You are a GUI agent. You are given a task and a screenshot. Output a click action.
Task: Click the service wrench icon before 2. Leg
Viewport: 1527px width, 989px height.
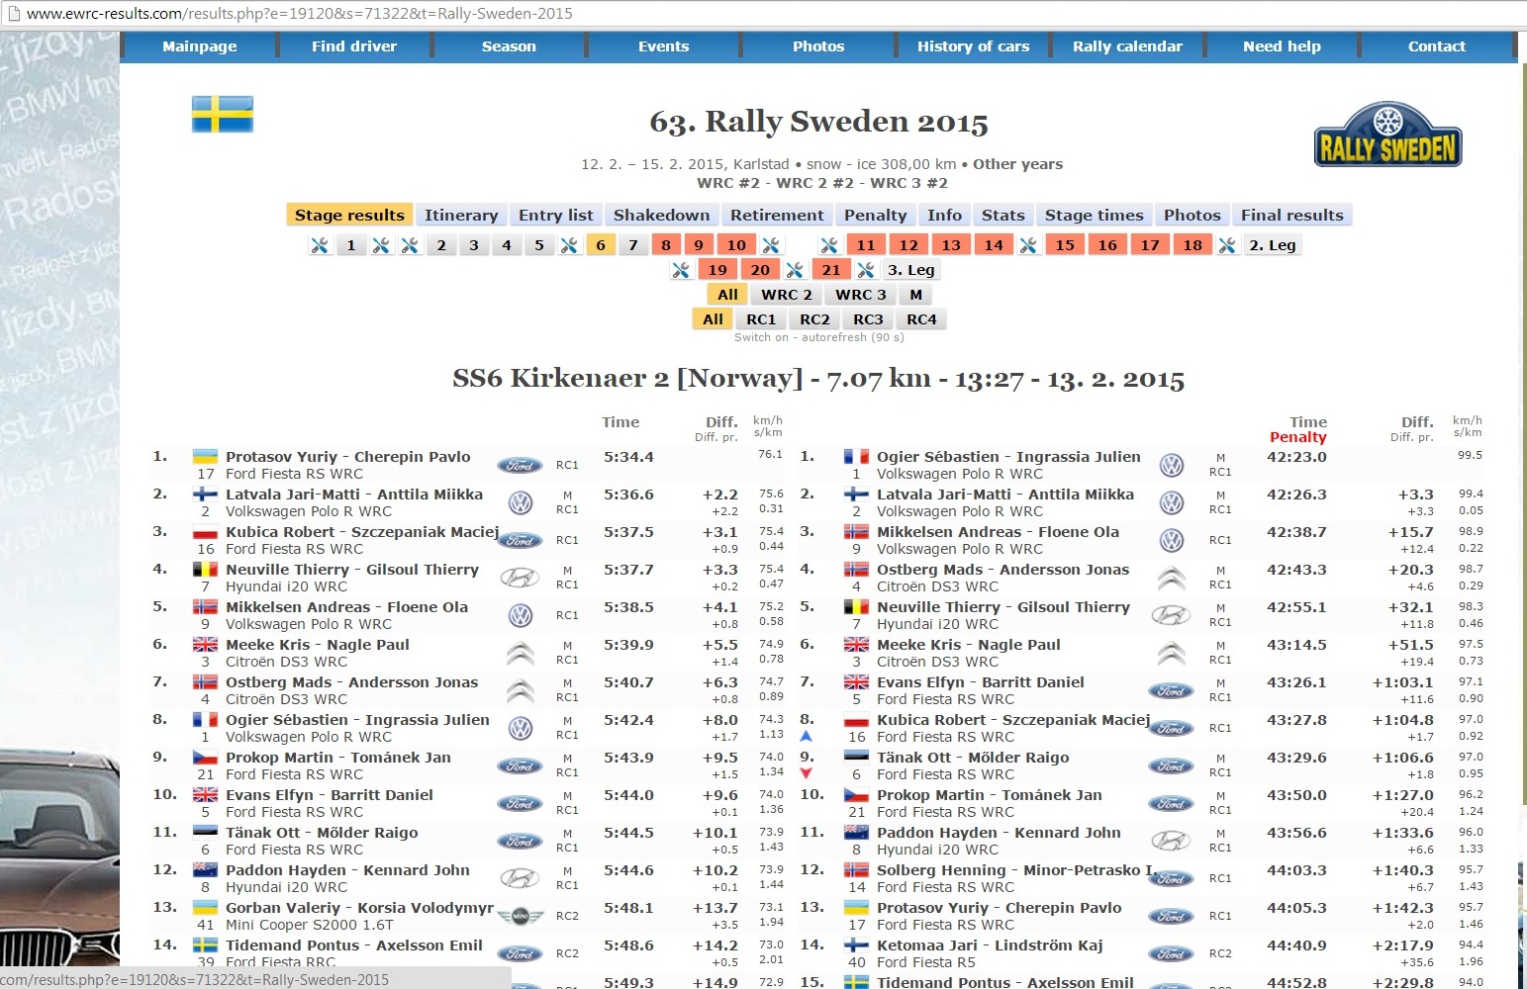(1227, 245)
